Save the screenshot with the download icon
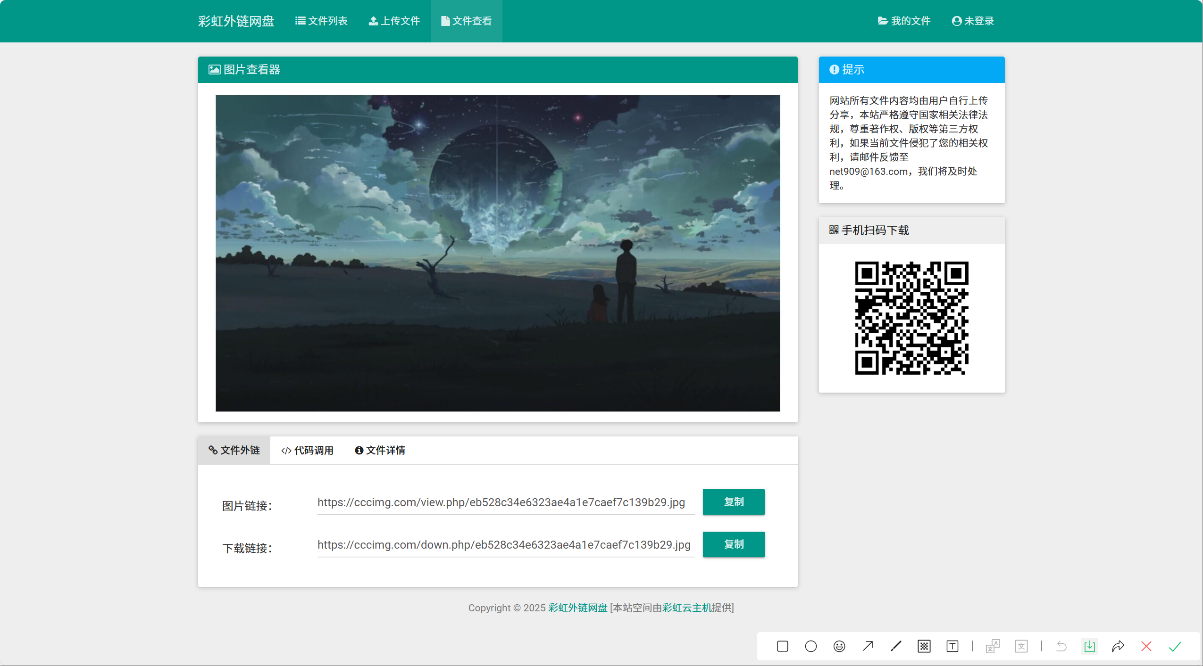The width and height of the screenshot is (1203, 666). pyautogui.click(x=1089, y=646)
